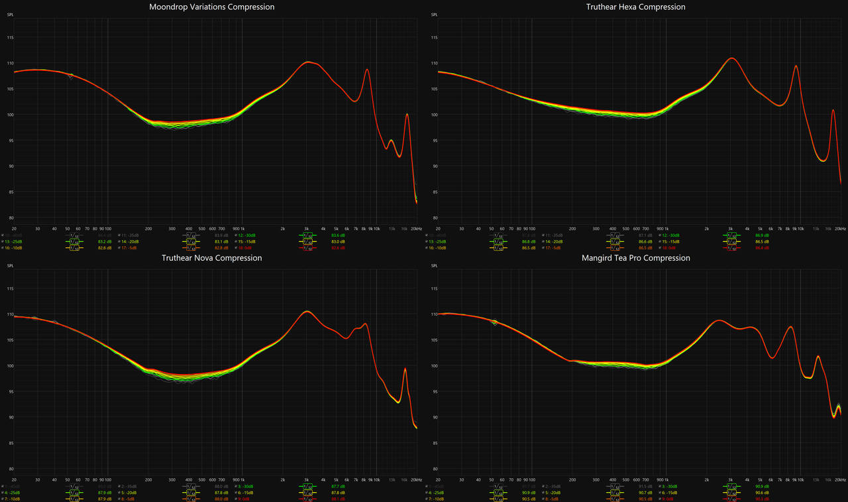Click smoothing icon for Moondrop Variations trace 18: 0dB
848x502 pixels.
click(307, 248)
